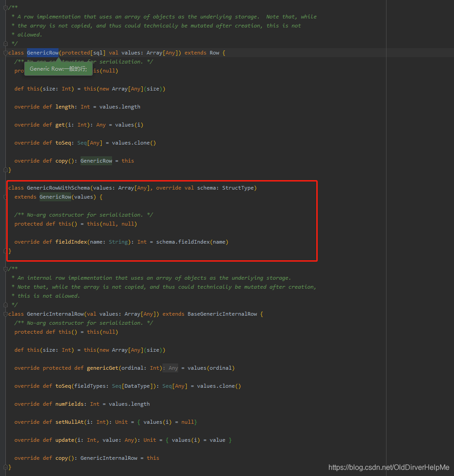The width and height of the screenshot is (454, 476).
Task: Click the highlighted GenericRow class name in its declaration
Action: [x=43, y=53]
